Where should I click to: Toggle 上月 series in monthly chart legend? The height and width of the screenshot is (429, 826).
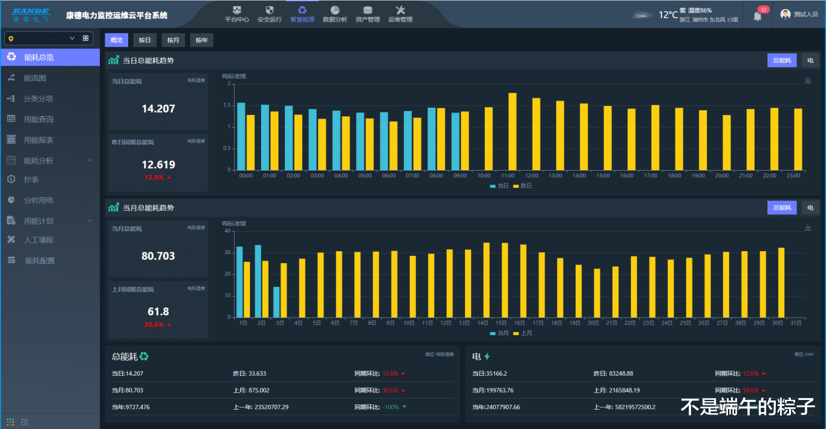522,333
